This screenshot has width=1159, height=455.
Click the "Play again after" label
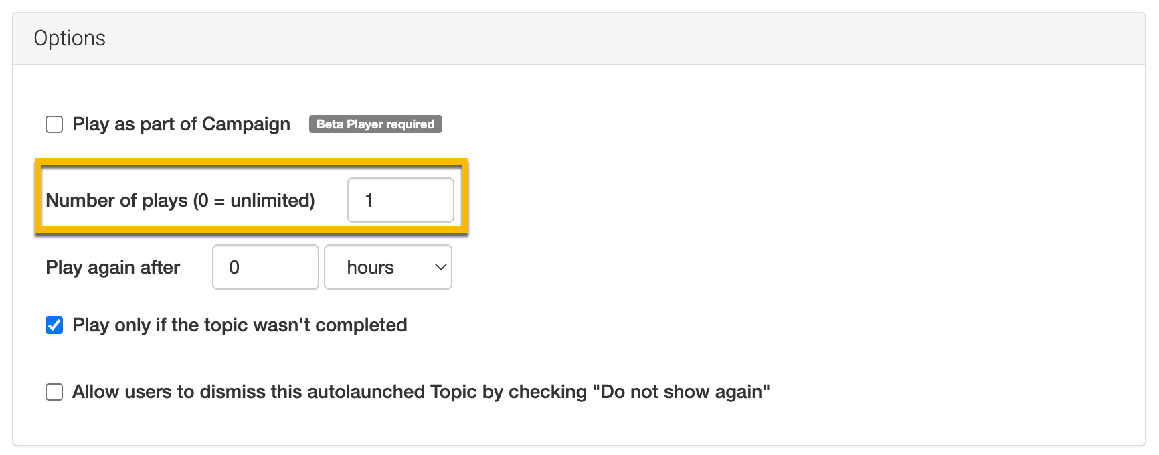pyautogui.click(x=112, y=268)
